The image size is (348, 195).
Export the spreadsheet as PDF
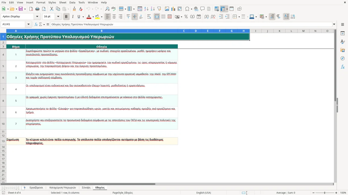pos(31,9)
